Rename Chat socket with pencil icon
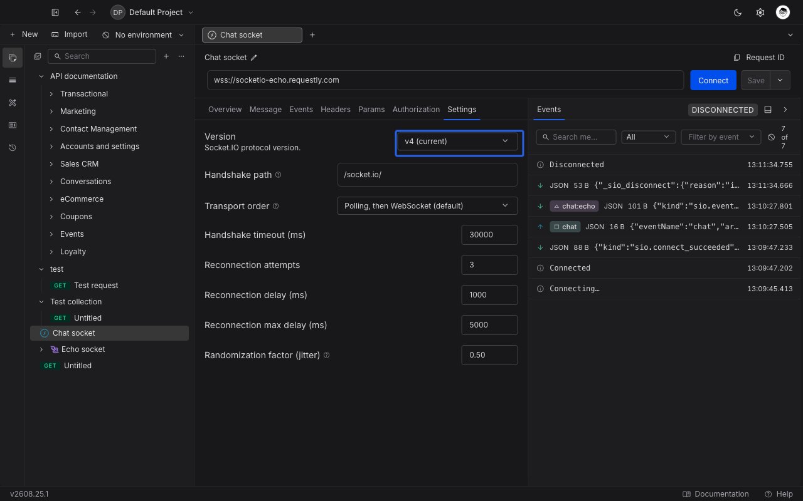 (254, 58)
